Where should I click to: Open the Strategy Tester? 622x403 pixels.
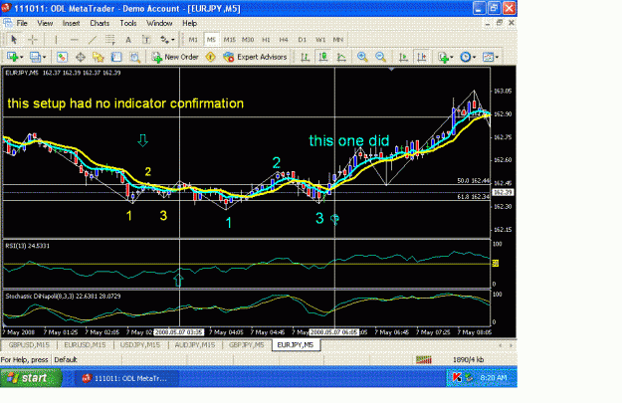(x=135, y=57)
